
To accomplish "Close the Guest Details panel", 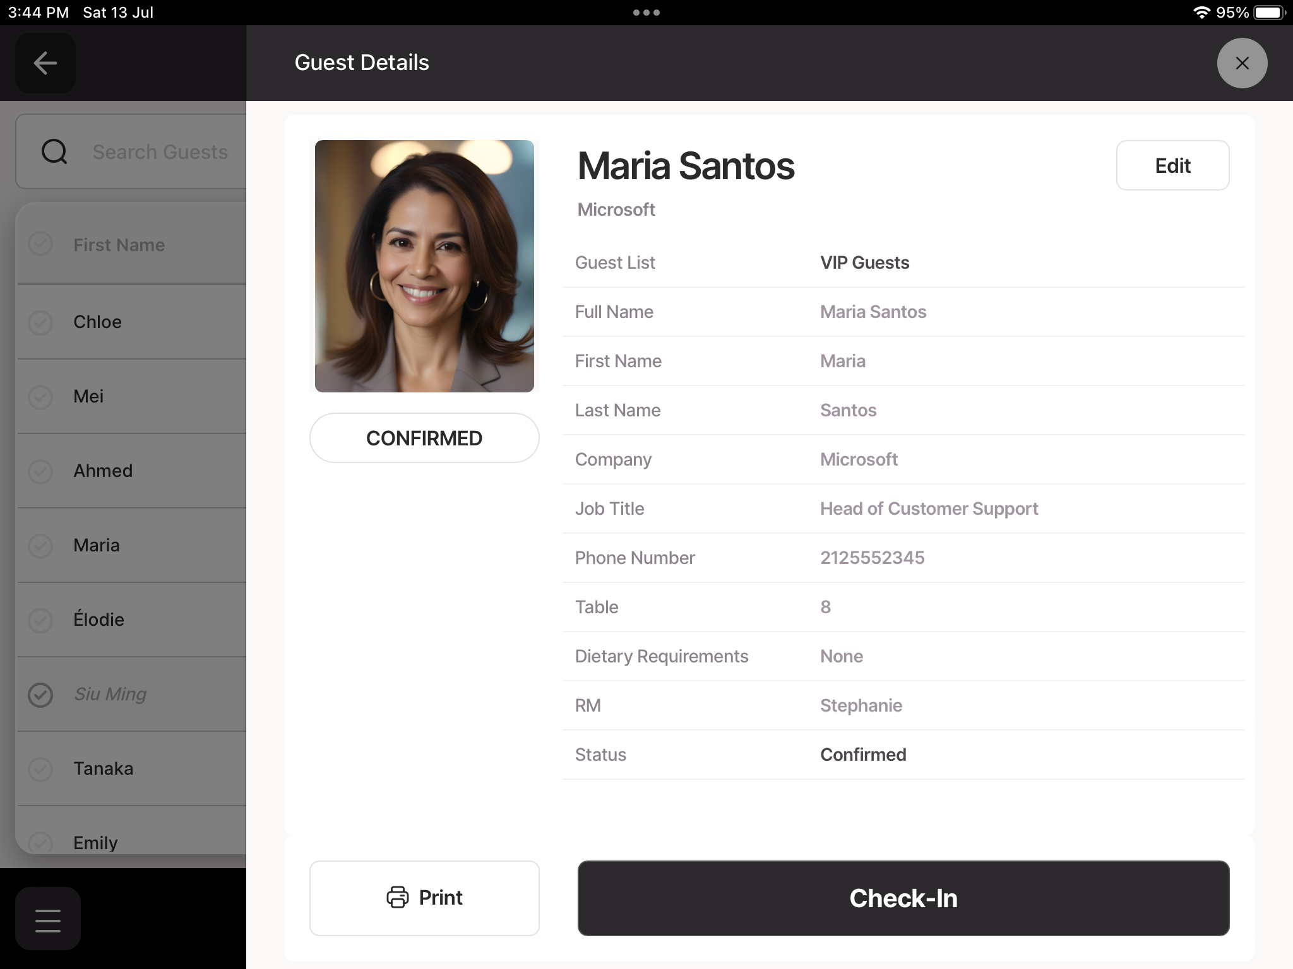I will pos(1241,63).
